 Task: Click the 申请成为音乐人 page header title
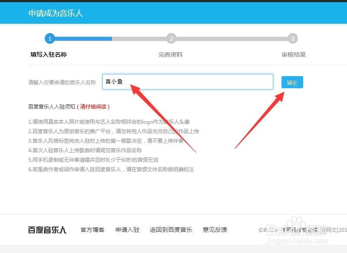pos(56,13)
